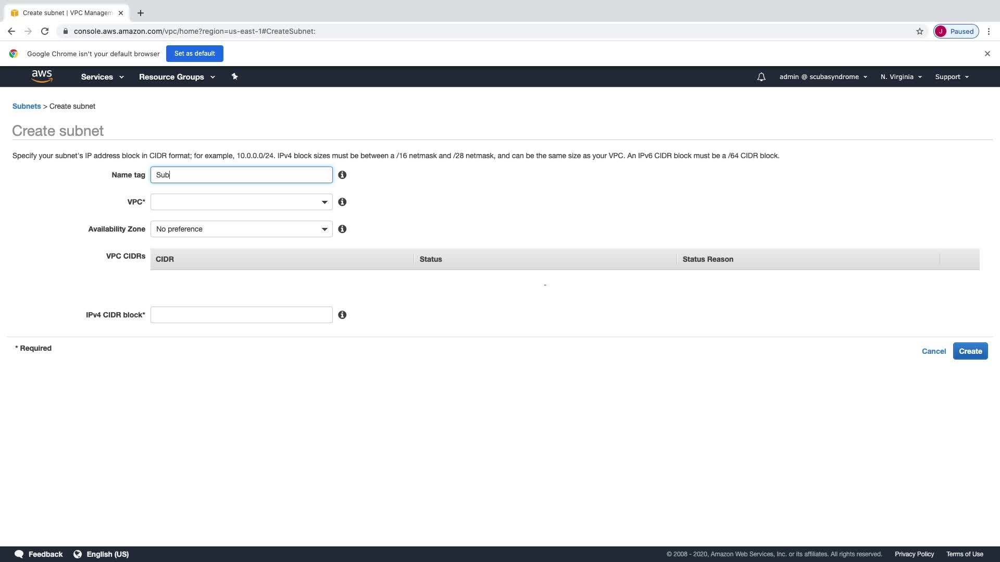Click the Cancel link
This screenshot has width=1000, height=562.
(933, 351)
